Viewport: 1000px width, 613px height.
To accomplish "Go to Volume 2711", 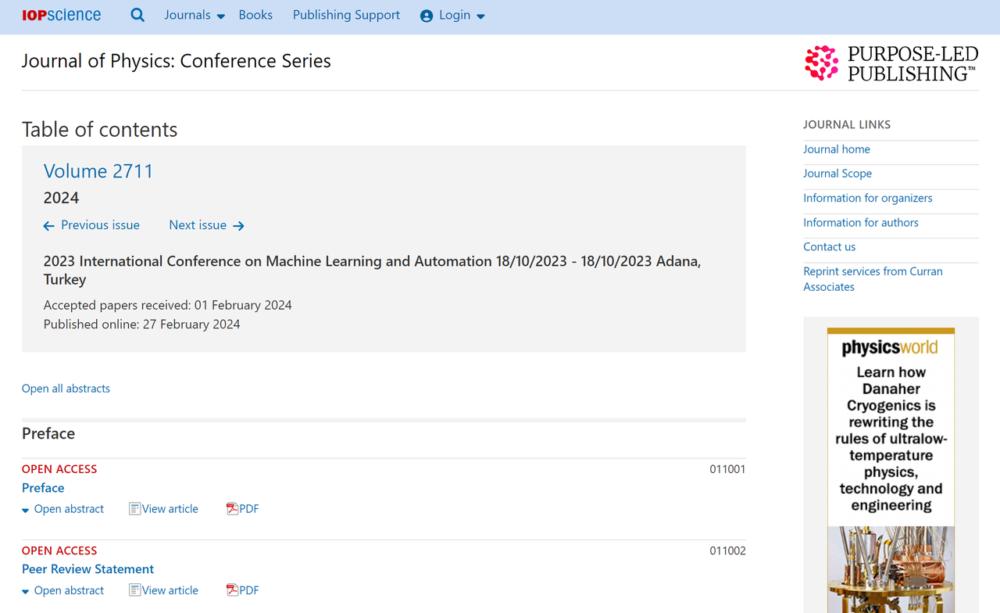I will click(x=98, y=171).
